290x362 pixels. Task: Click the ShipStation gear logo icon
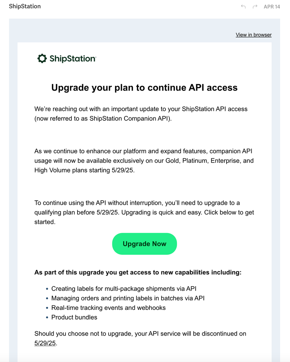(42, 58)
